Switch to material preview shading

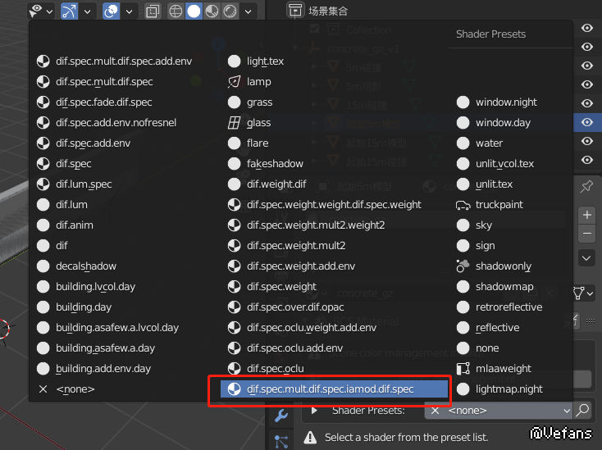point(212,11)
